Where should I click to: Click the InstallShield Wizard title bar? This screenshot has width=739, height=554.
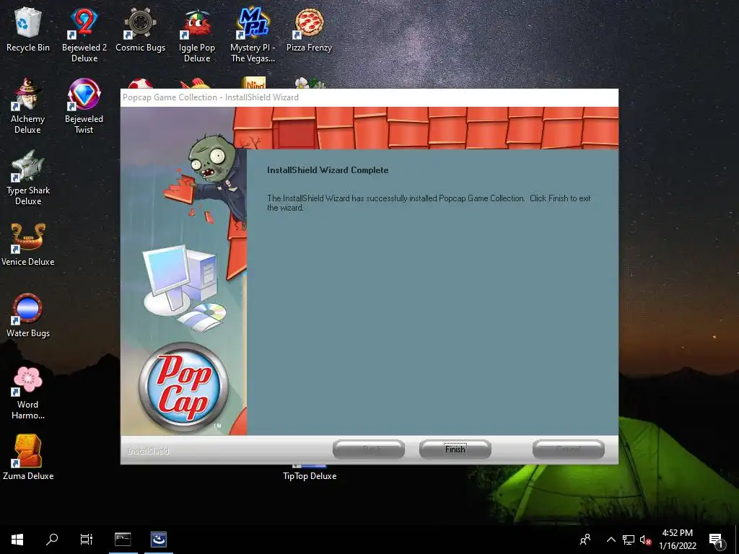pyautogui.click(x=369, y=97)
